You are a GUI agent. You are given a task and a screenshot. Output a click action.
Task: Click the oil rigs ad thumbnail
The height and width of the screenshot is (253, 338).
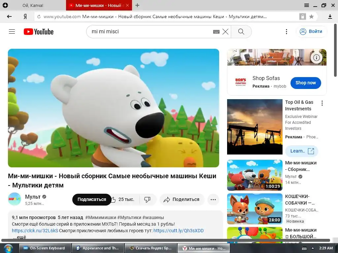click(x=254, y=127)
